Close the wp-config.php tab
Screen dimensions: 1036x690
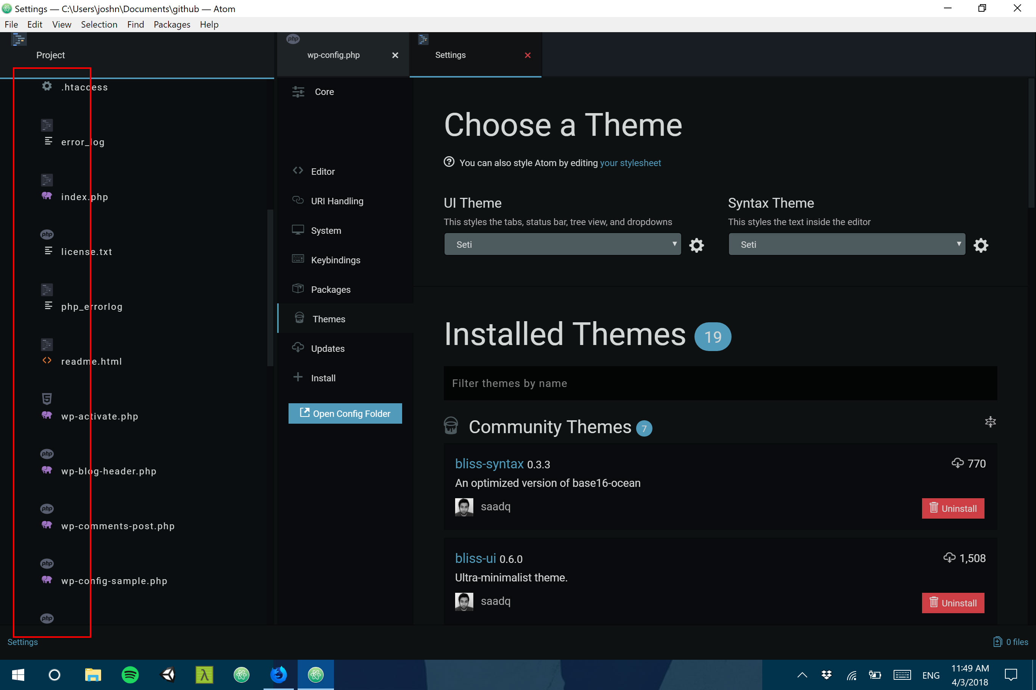395,56
